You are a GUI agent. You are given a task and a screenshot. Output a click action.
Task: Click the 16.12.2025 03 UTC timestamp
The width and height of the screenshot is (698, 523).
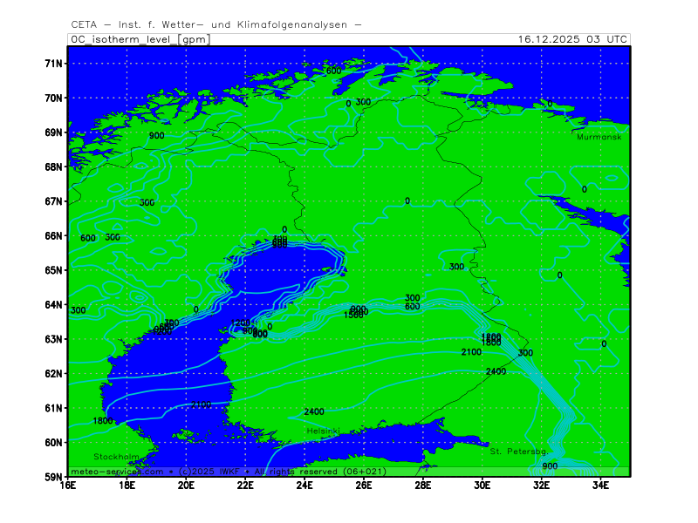click(571, 39)
